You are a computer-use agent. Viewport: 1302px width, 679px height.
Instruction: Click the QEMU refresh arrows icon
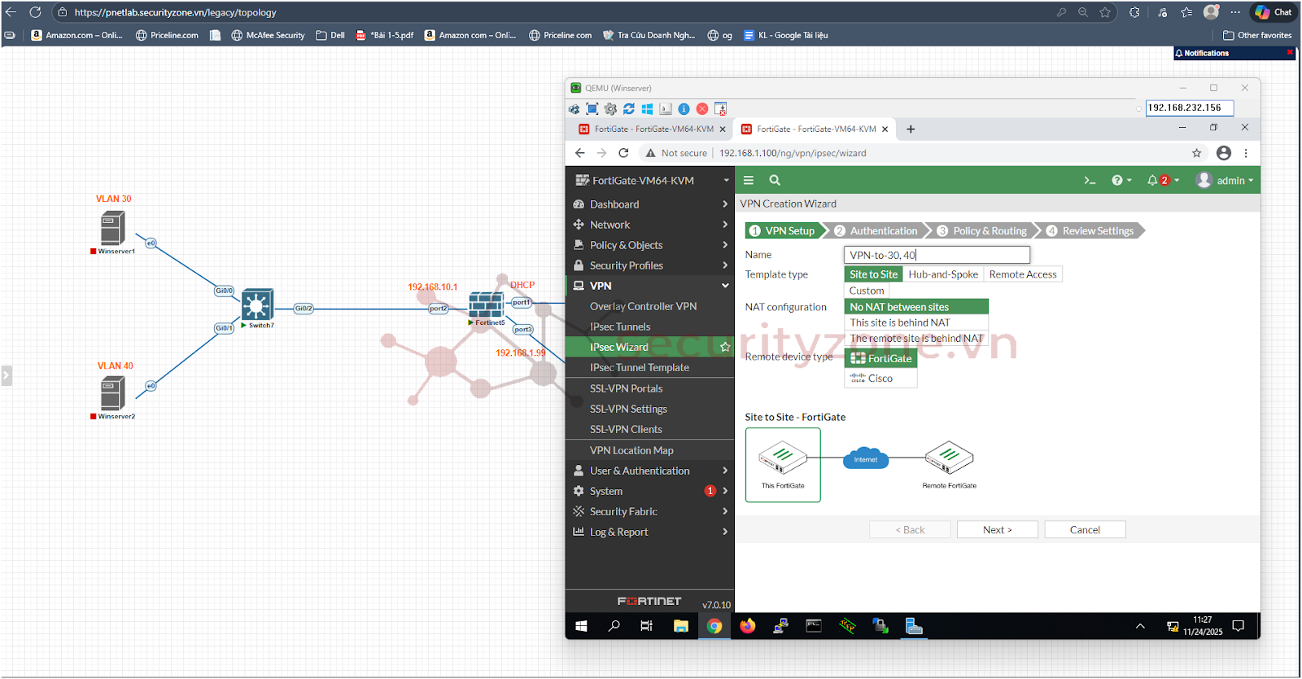pyautogui.click(x=629, y=109)
